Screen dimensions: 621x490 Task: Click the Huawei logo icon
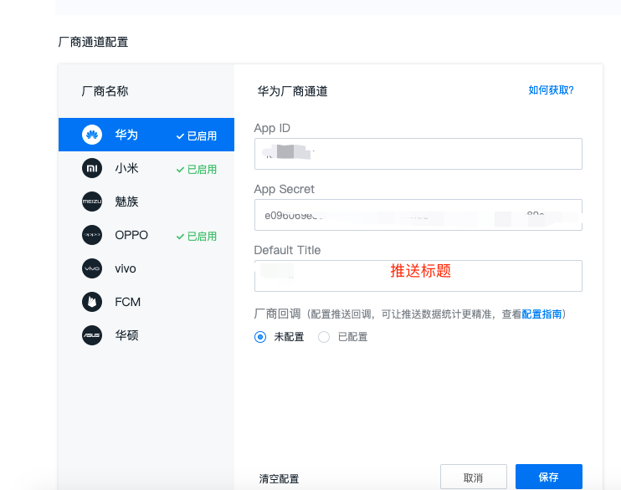92,135
